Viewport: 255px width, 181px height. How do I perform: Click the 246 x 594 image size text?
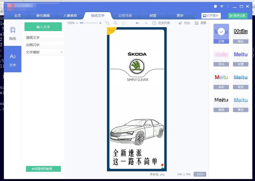(184, 174)
